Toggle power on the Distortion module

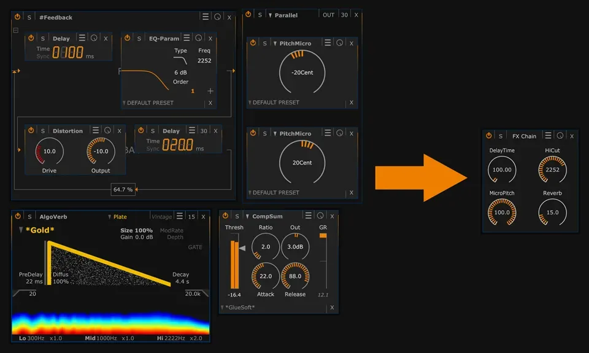[31, 130]
